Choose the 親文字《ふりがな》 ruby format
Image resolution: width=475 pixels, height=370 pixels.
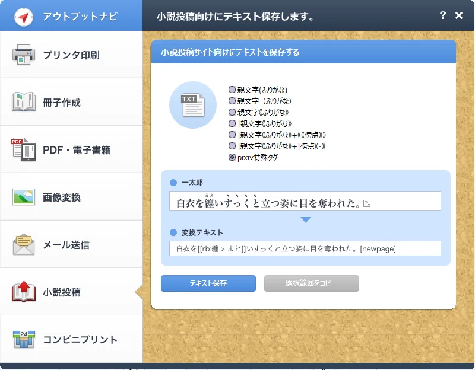tap(258, 112)
